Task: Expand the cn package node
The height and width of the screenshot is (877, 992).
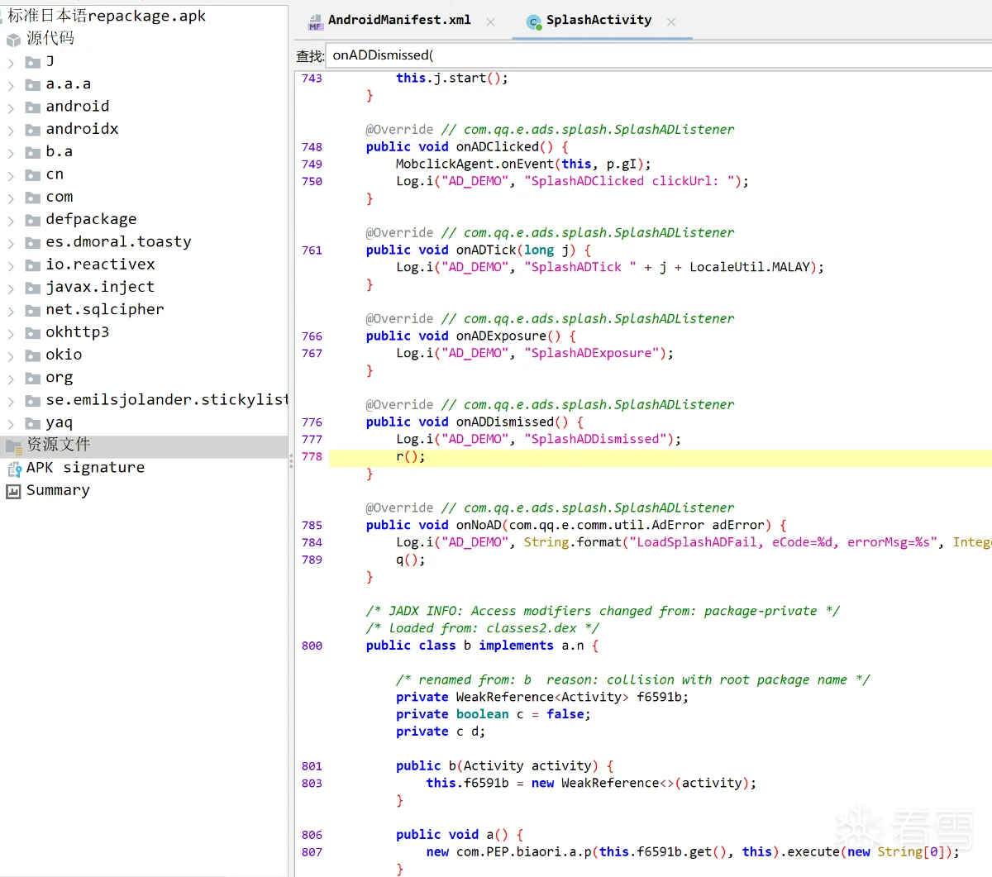Action: tap(11, 175)
